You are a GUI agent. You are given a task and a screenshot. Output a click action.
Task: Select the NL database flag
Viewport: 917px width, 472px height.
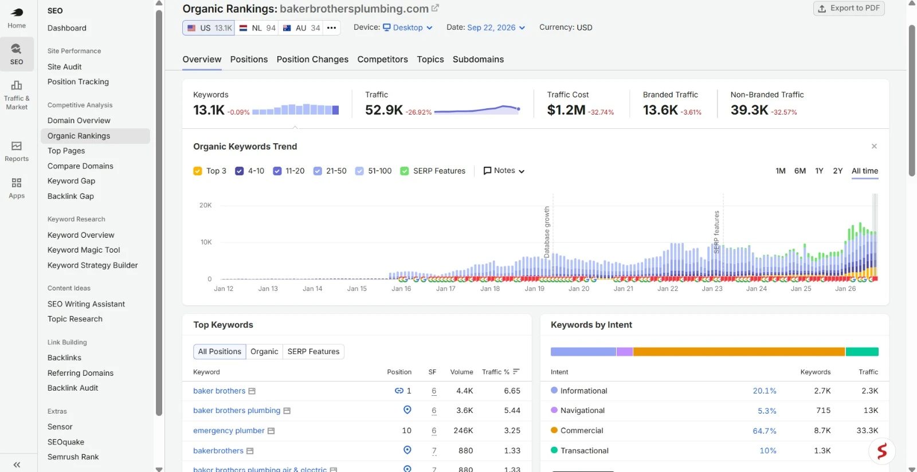tap(243, 27)
